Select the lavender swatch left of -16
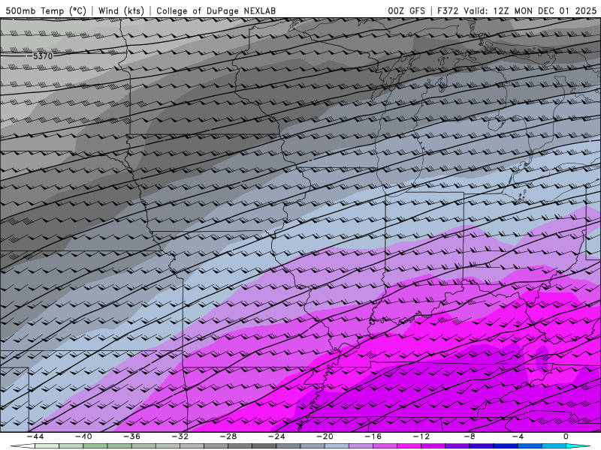 click(x=361, y=446)
